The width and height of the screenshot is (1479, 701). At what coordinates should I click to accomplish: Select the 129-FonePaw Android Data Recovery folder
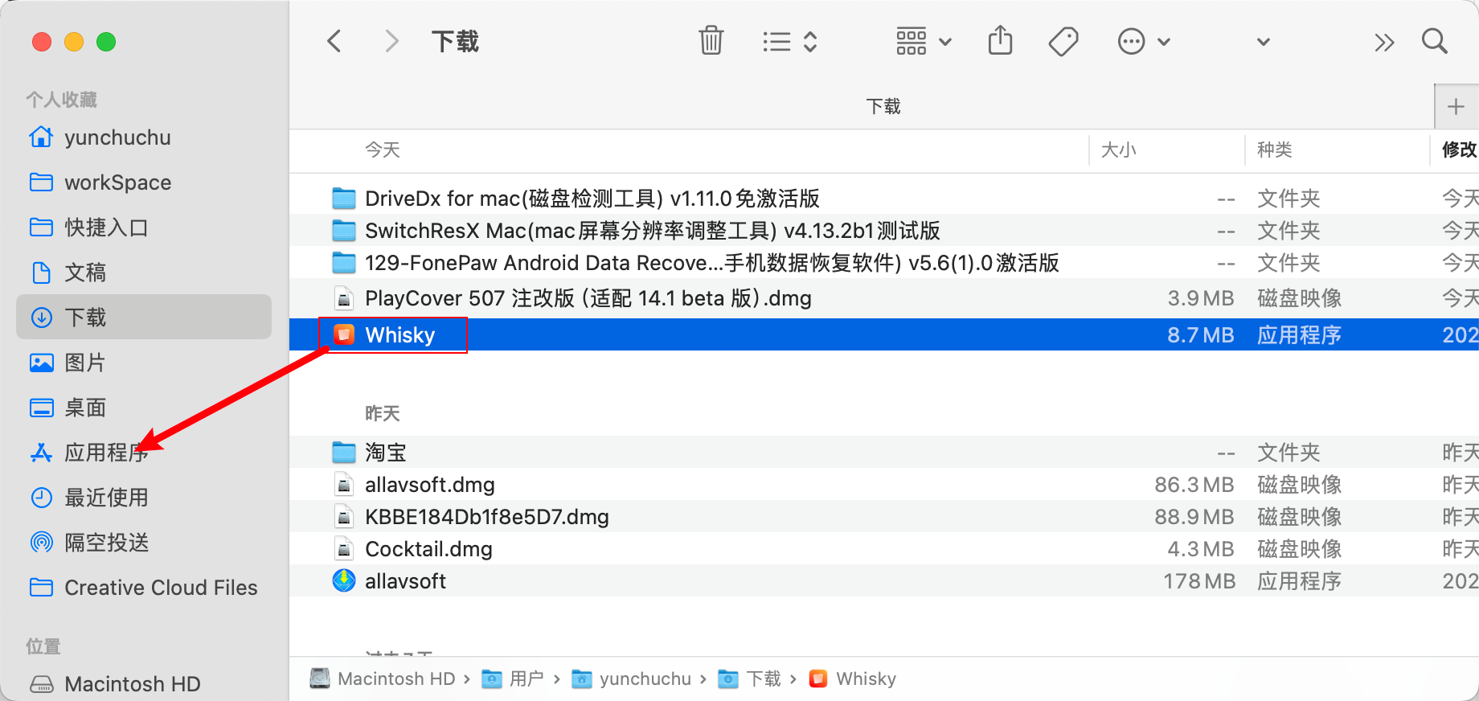884,263
